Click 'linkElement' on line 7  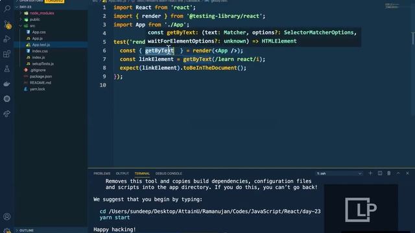[x=156, y=59]
